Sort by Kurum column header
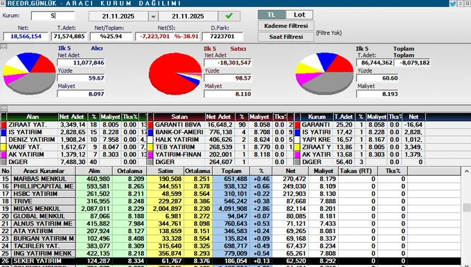 coord(317,117)
